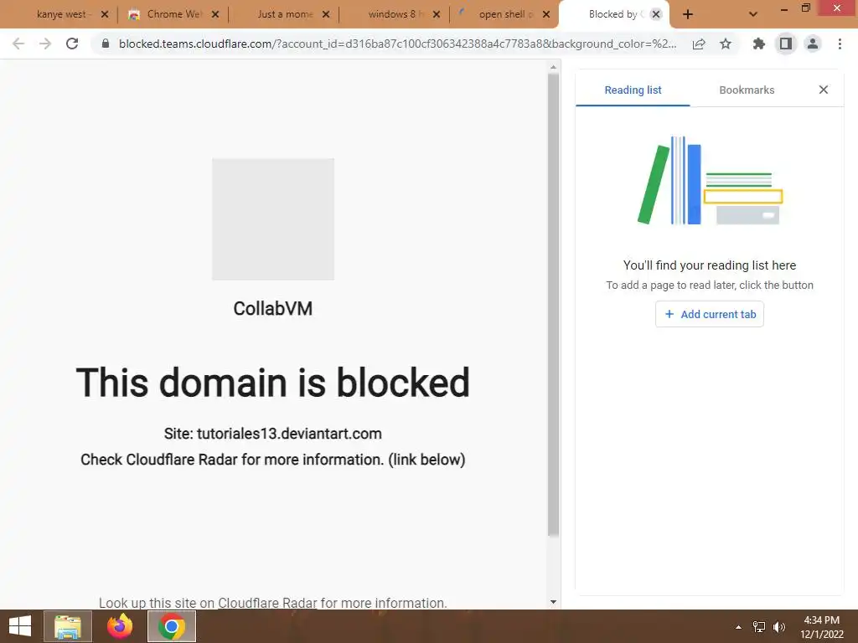Open the network tray icon

759,627
